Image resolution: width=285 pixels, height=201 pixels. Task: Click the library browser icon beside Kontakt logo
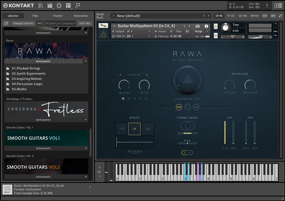[x=41, y=6]
